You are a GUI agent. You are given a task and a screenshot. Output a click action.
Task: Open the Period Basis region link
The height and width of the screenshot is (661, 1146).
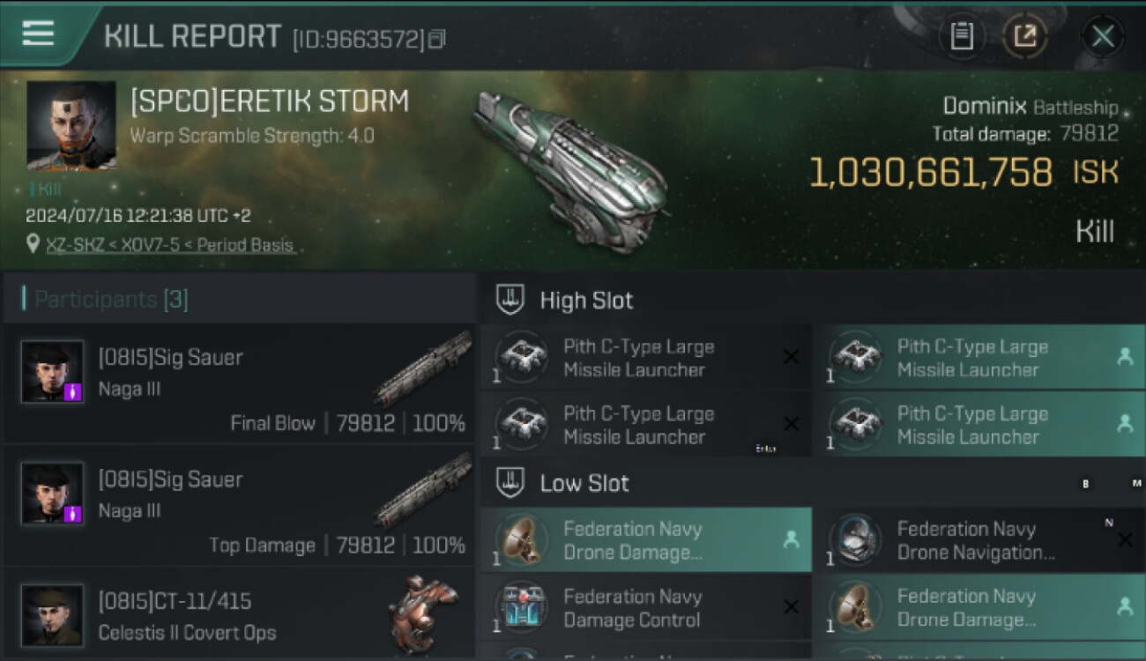click(x=245, y=245)
